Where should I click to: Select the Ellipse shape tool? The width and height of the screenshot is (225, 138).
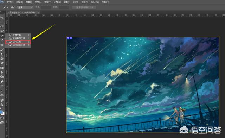tap(2, 95)
